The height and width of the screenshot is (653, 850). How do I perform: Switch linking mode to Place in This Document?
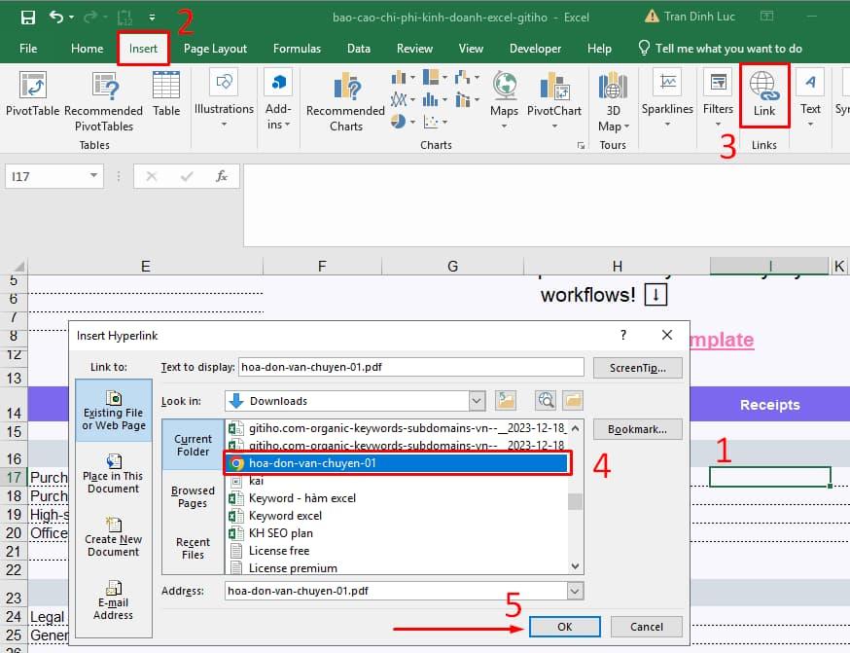[114, 482]
